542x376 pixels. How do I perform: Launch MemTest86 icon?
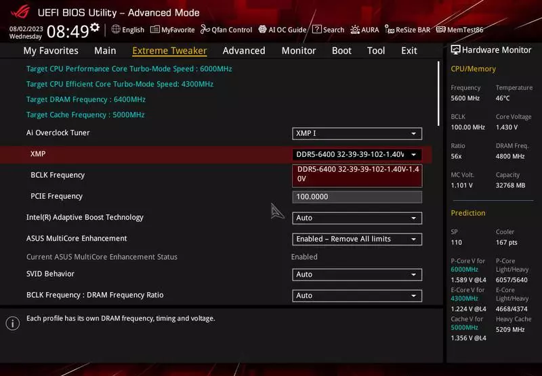441,29
